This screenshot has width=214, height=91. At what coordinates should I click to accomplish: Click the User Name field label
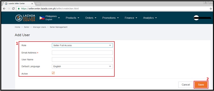[27, 59]
